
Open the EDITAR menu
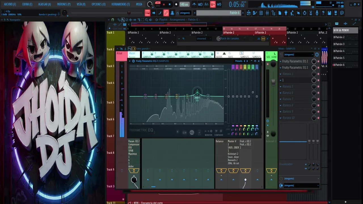pyautogui.click(x=27, y=4)
